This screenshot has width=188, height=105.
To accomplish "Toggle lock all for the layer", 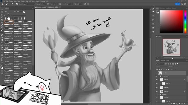I will [168, 69].
